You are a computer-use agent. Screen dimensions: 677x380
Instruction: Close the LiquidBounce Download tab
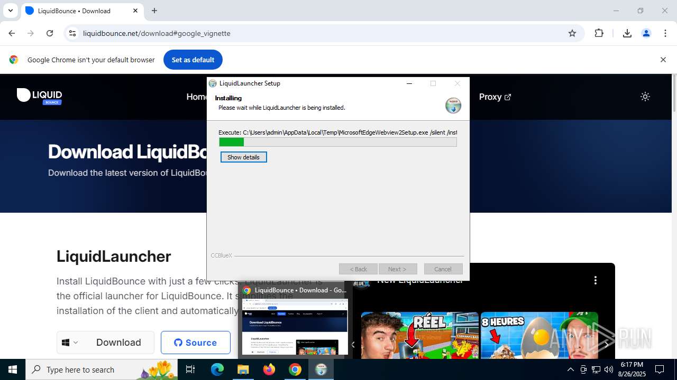tap(135, 11)
